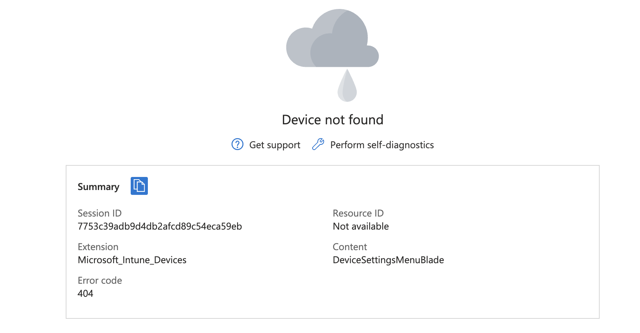Click the Session ID label
This screenshot has width=640, height=333.
[x=100, y=213]
